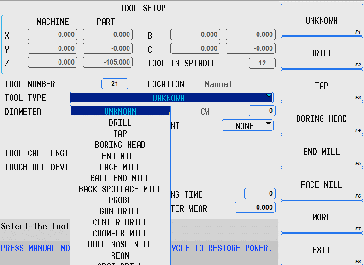
Task: Select BACK SPOTFACE MILL option
Action: click(x=120, y=189)
